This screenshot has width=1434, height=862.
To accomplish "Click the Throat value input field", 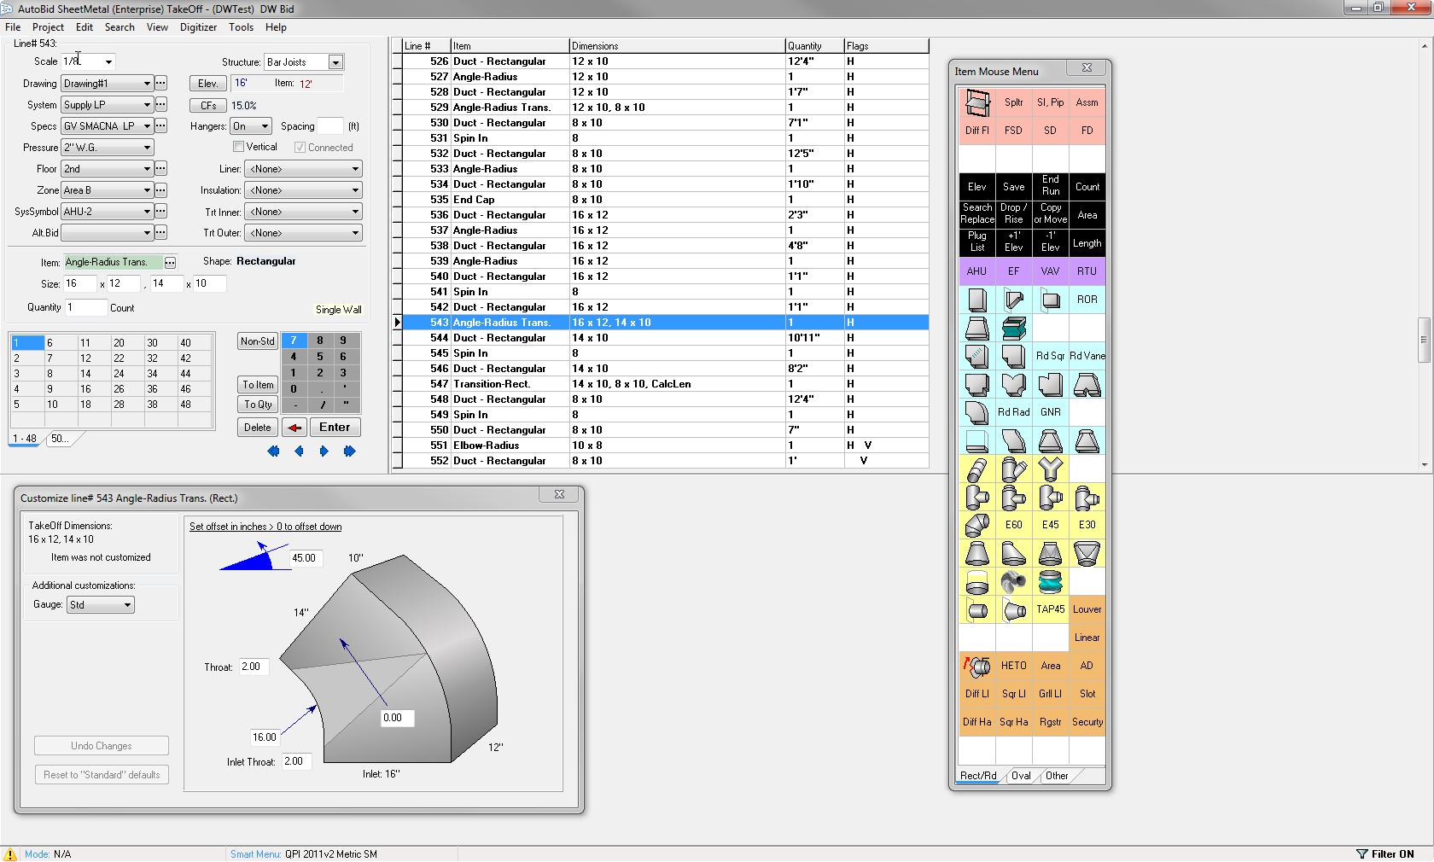I will pyautogui.click(x=254, y=667).
